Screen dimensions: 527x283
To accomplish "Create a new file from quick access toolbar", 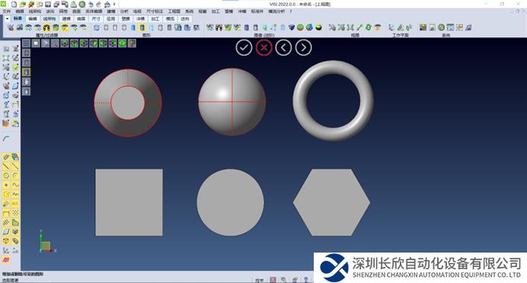I will (x=14, y=5).
